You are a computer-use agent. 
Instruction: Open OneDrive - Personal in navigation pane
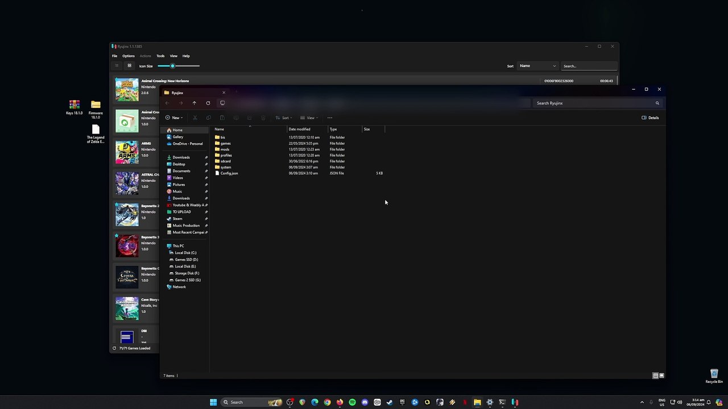pyautogui.click(x=184, y=144)
